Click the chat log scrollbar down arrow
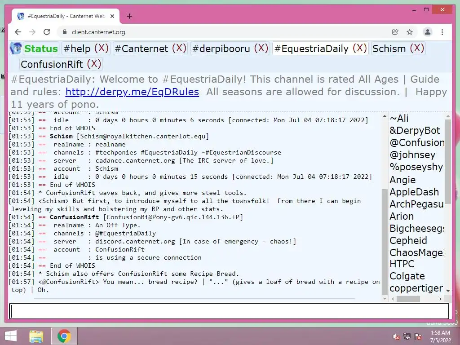 pos(385,299)
